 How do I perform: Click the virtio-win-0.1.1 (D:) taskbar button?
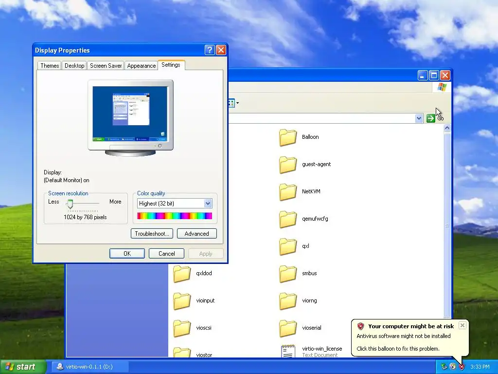[90, 367]
